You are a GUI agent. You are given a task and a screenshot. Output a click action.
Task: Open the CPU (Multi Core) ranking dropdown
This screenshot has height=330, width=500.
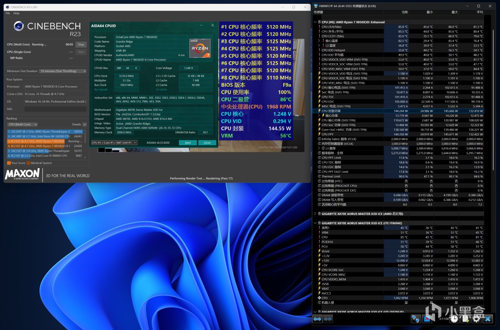22,124
